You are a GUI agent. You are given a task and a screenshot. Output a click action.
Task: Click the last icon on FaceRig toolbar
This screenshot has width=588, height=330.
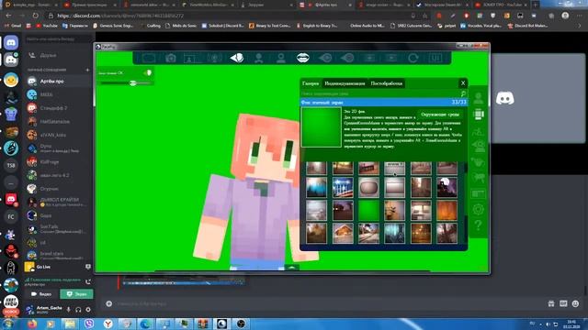435,58
